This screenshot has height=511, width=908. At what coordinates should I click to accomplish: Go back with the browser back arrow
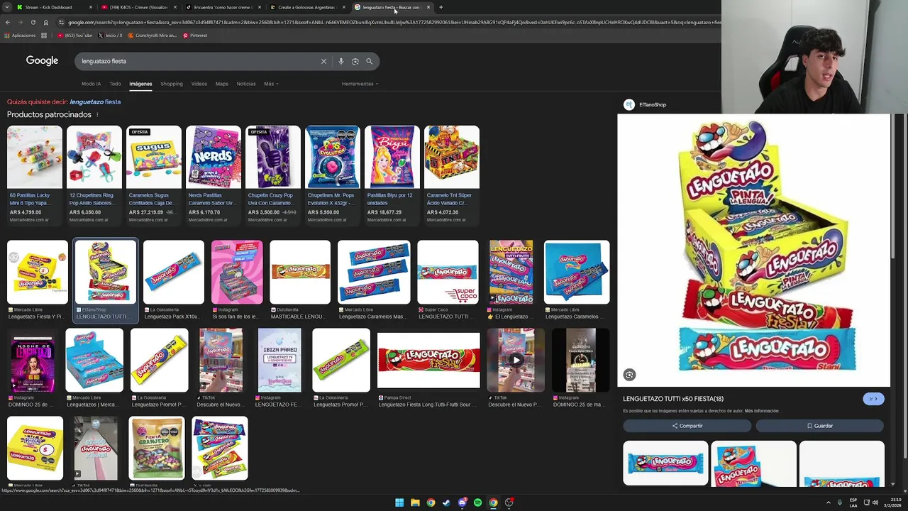click(x=7, y=22)
